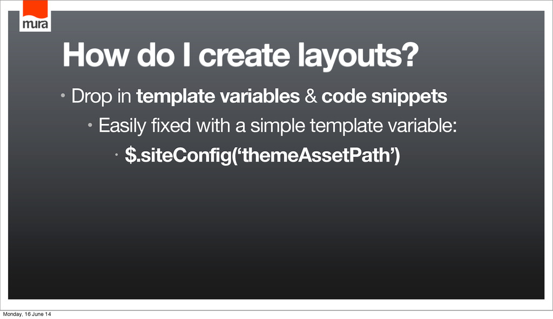553x319 pixels.
Task: Click 'themeAssetPath' inside the parentheses
Action: [x=315, y=155]
